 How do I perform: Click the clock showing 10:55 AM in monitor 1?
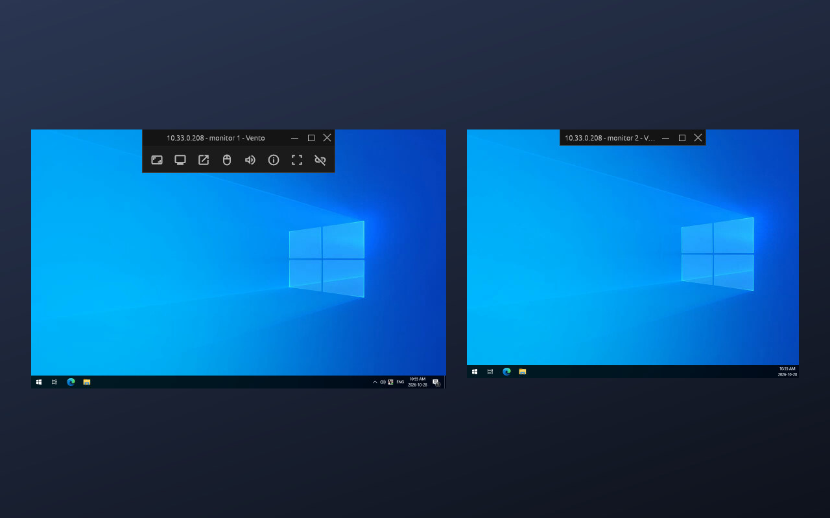[x=418, y=382]
